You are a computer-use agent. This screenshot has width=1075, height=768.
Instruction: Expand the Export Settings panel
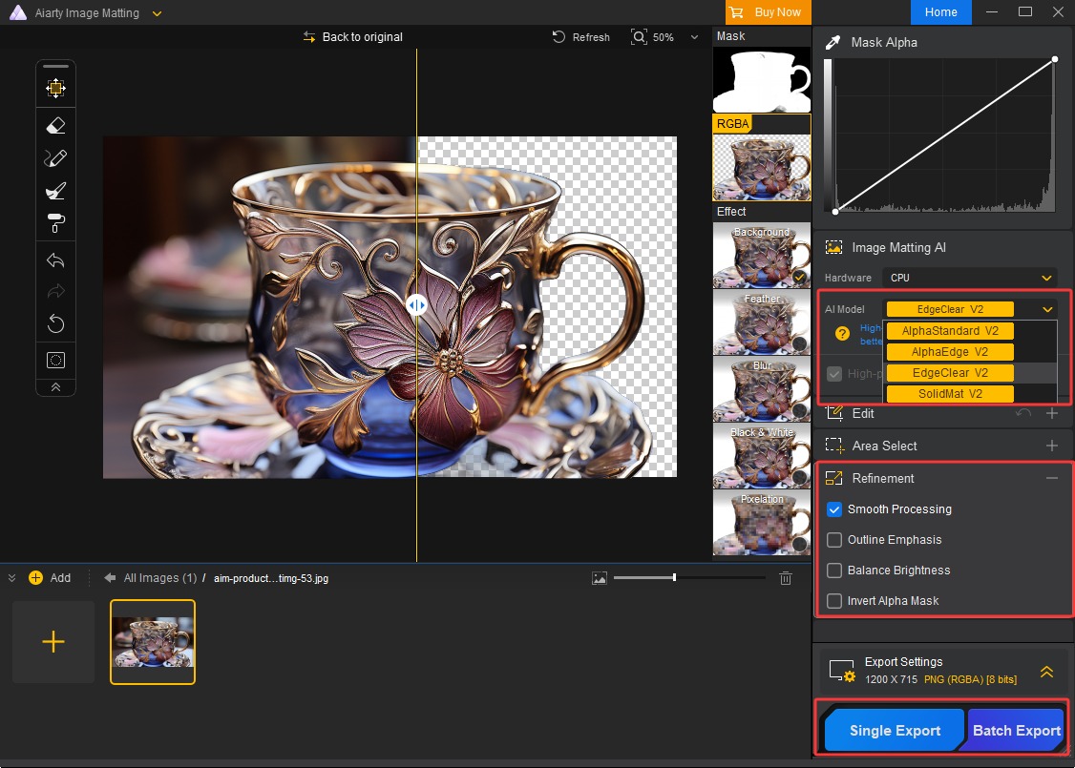point(1046,672)
